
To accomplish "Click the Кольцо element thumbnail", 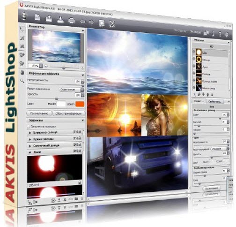I will pos(199,60).
